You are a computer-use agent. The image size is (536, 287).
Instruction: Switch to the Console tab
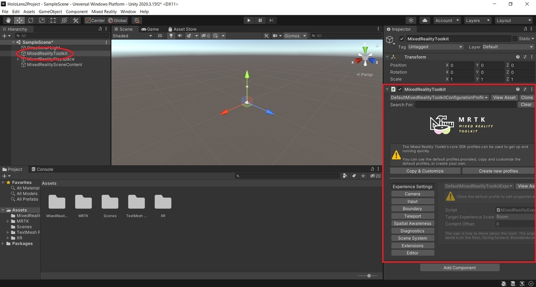point(42,169)
